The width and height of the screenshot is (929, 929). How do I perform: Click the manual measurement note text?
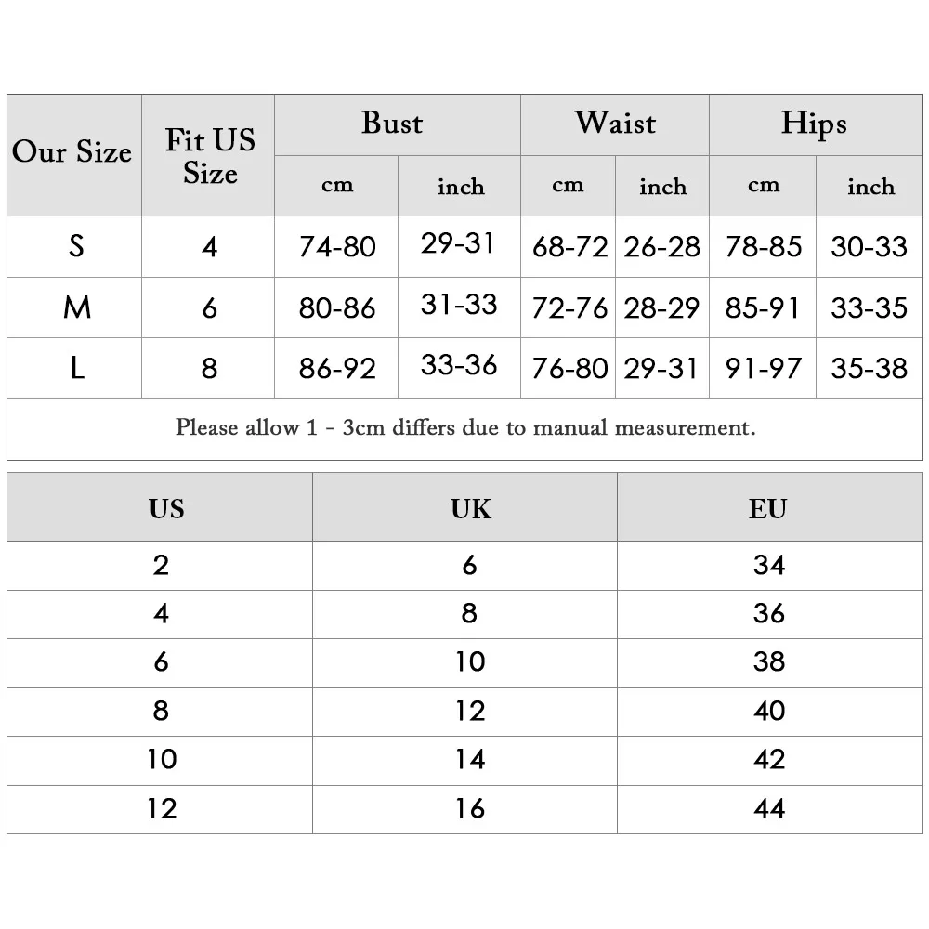[465, 428]
